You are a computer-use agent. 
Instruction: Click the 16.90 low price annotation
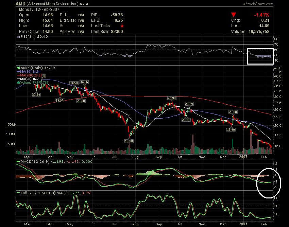129,141
